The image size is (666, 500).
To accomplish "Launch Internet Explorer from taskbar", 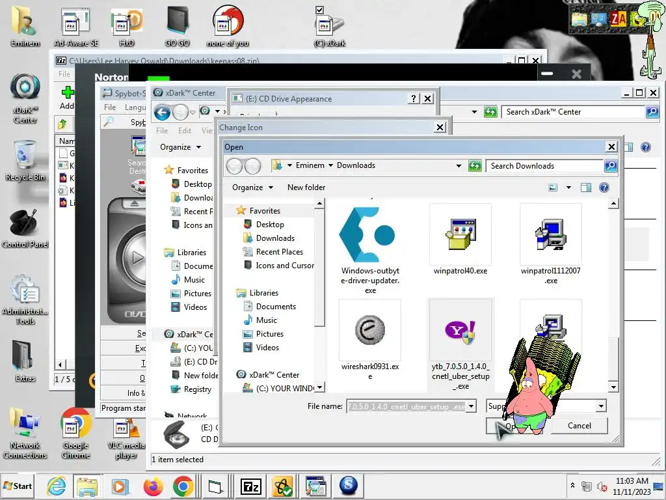I will click(57, 486).
